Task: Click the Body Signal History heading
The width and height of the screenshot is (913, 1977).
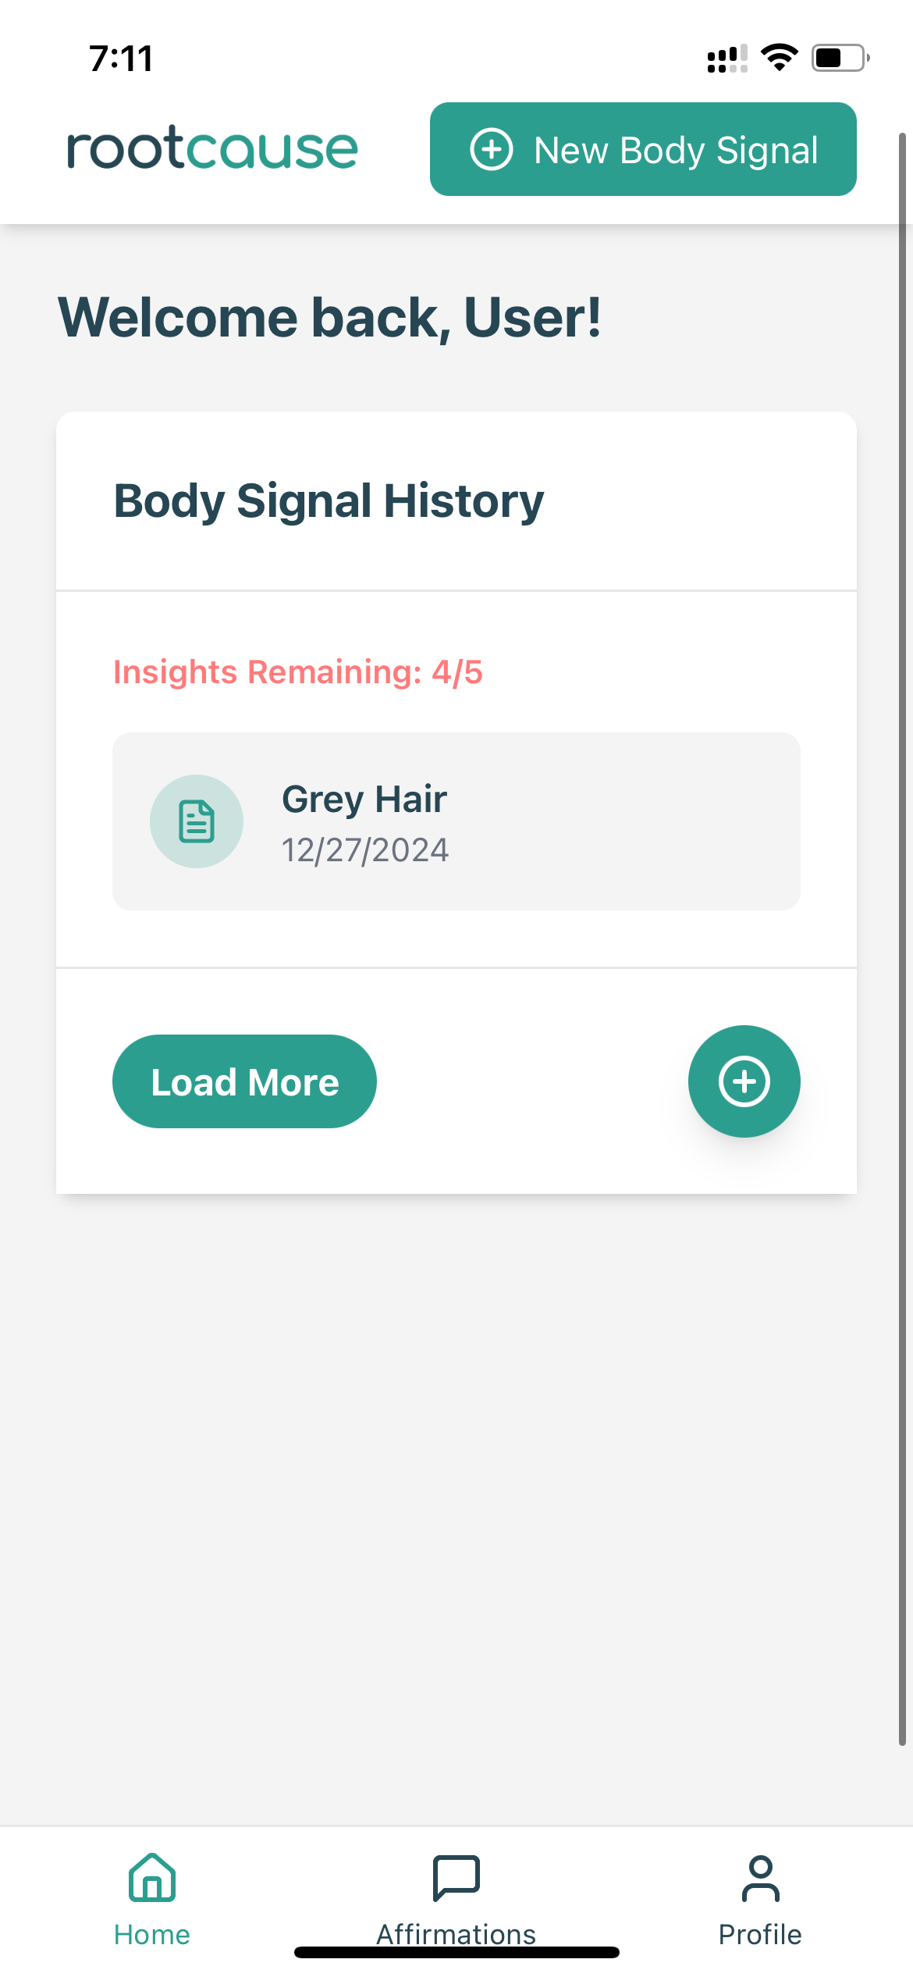Action: coord(329,501)
